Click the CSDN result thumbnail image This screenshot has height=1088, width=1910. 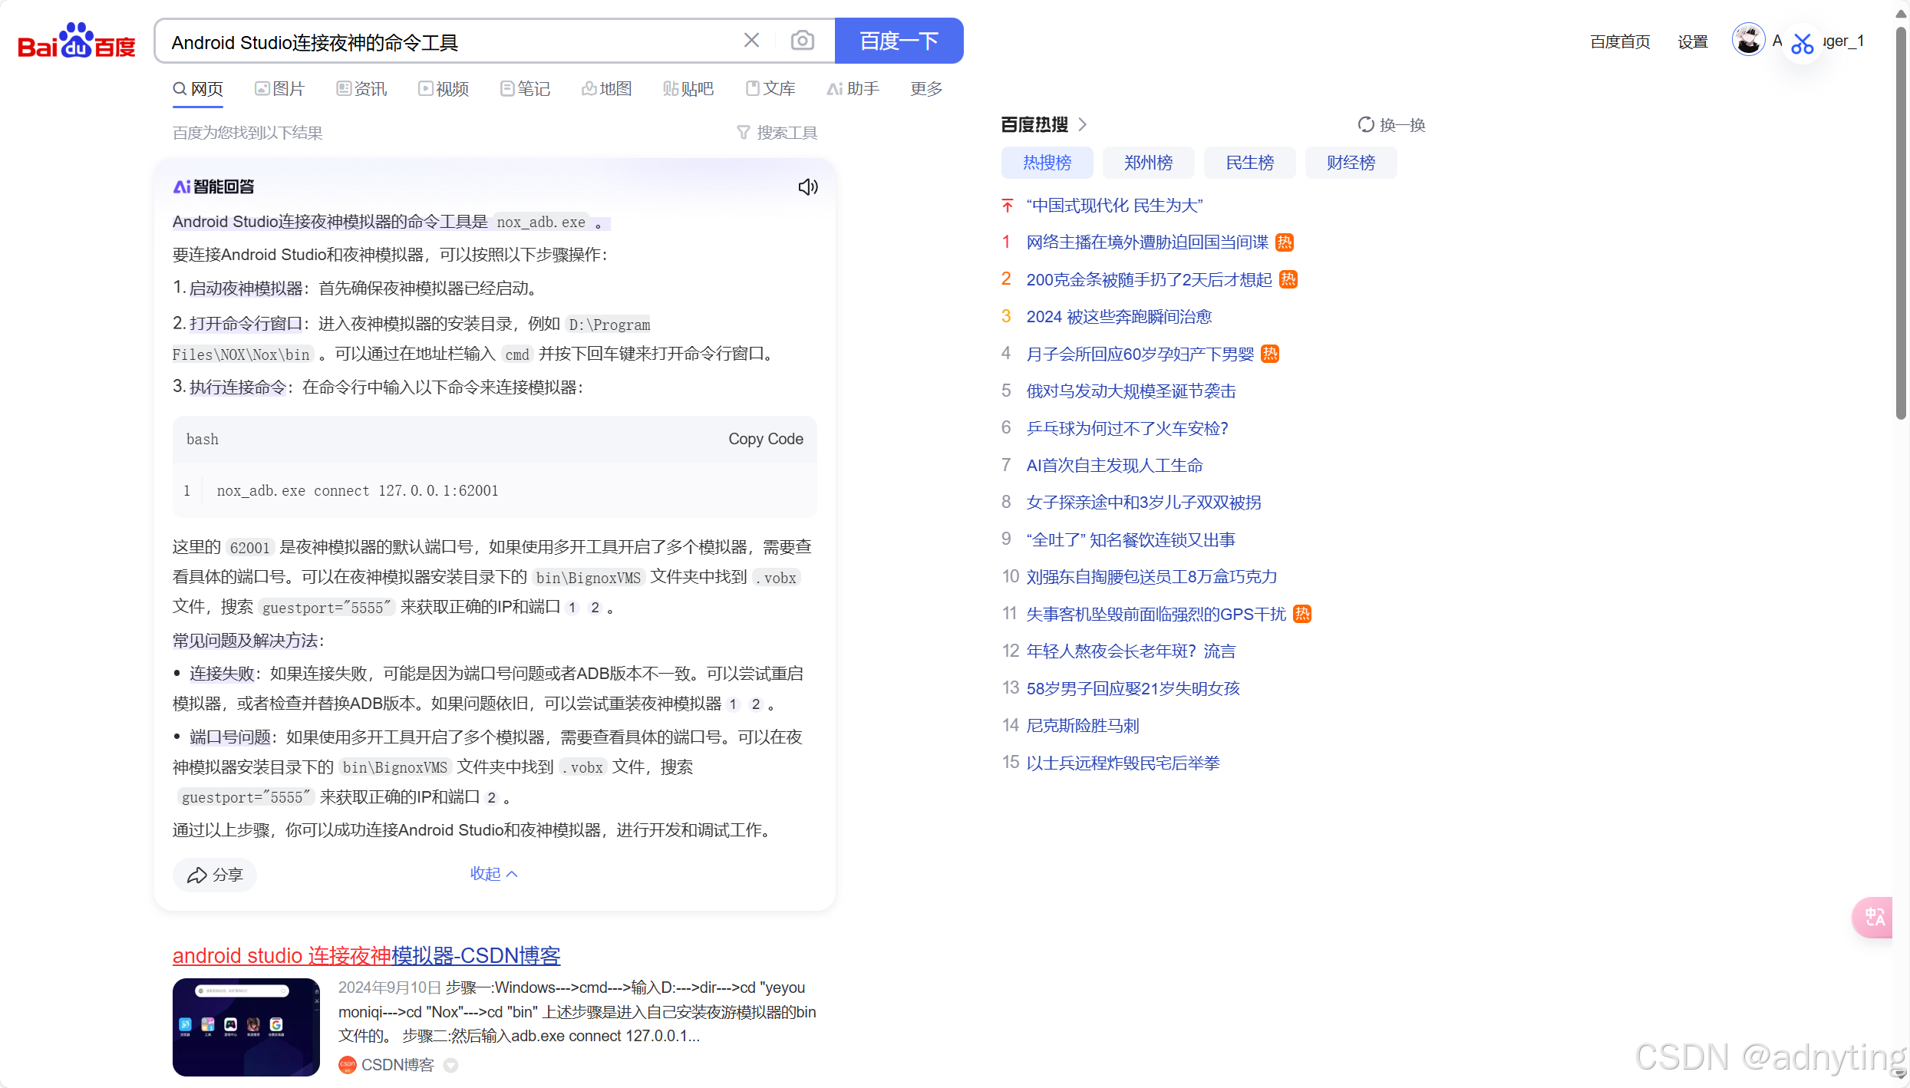[x=246, y=1027]
